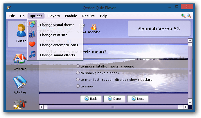Click the Abandon flame icon
The width and height of the screenshot is (201, 118).
click(x=94, y=27)
